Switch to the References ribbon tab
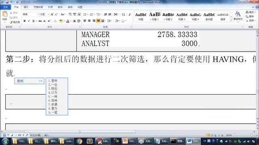 point(50,7)
